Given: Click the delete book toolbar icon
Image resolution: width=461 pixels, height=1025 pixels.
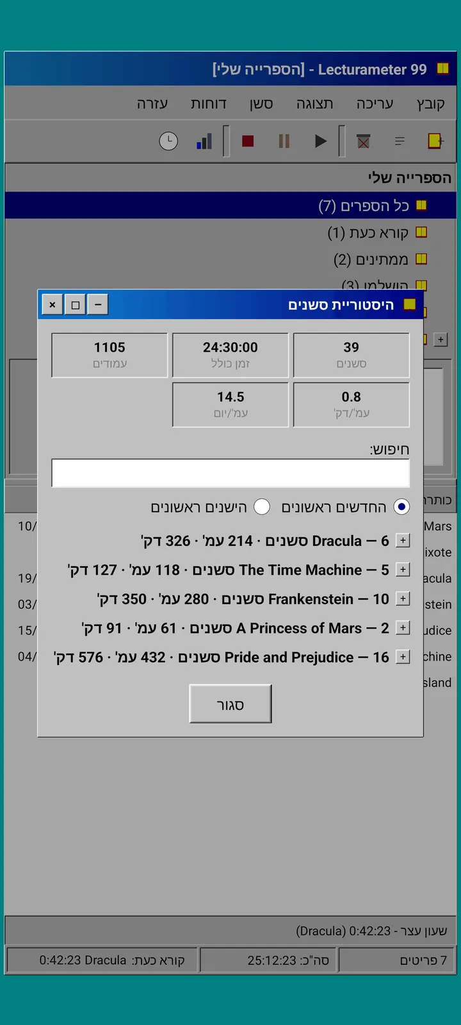Looking at the screenshot, I should [x=364, y=141].
